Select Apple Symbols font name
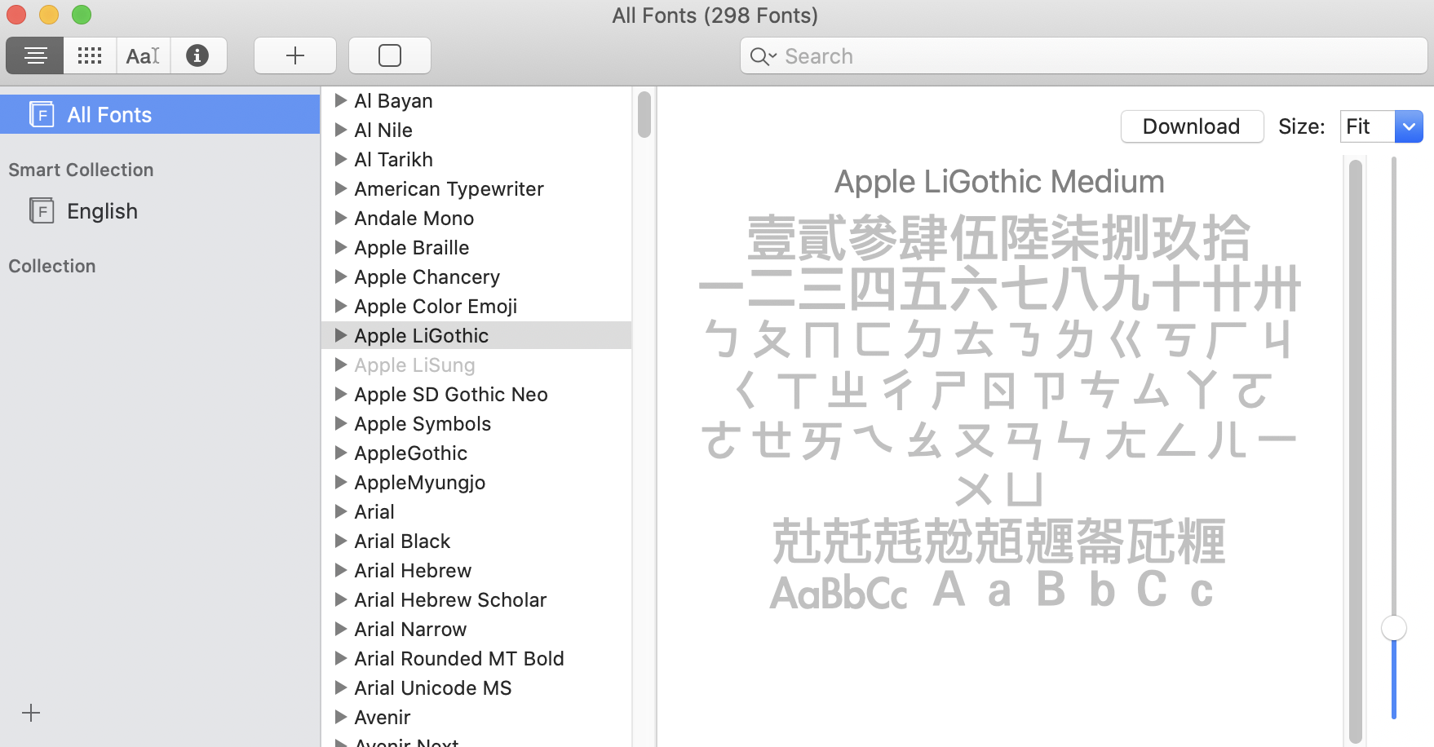 coord(423,423)
